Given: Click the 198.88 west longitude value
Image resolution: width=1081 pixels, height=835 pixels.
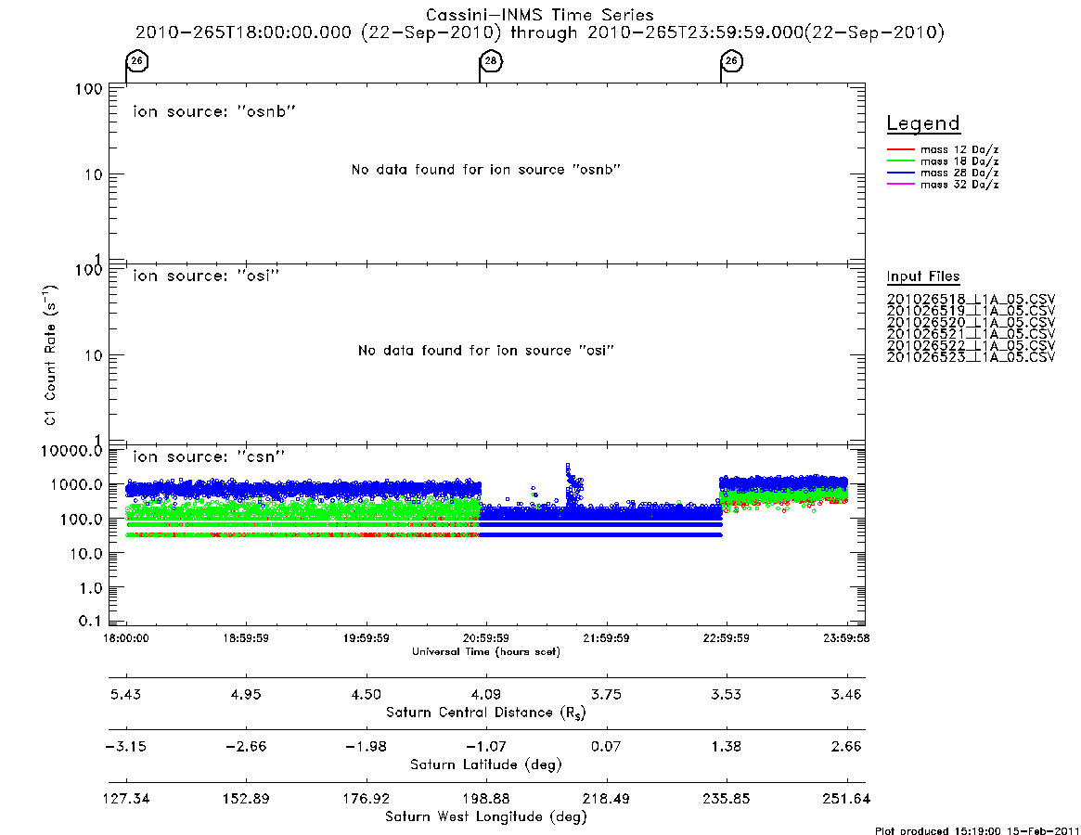Looking at the screenshot, I should [x=486, y=799].
